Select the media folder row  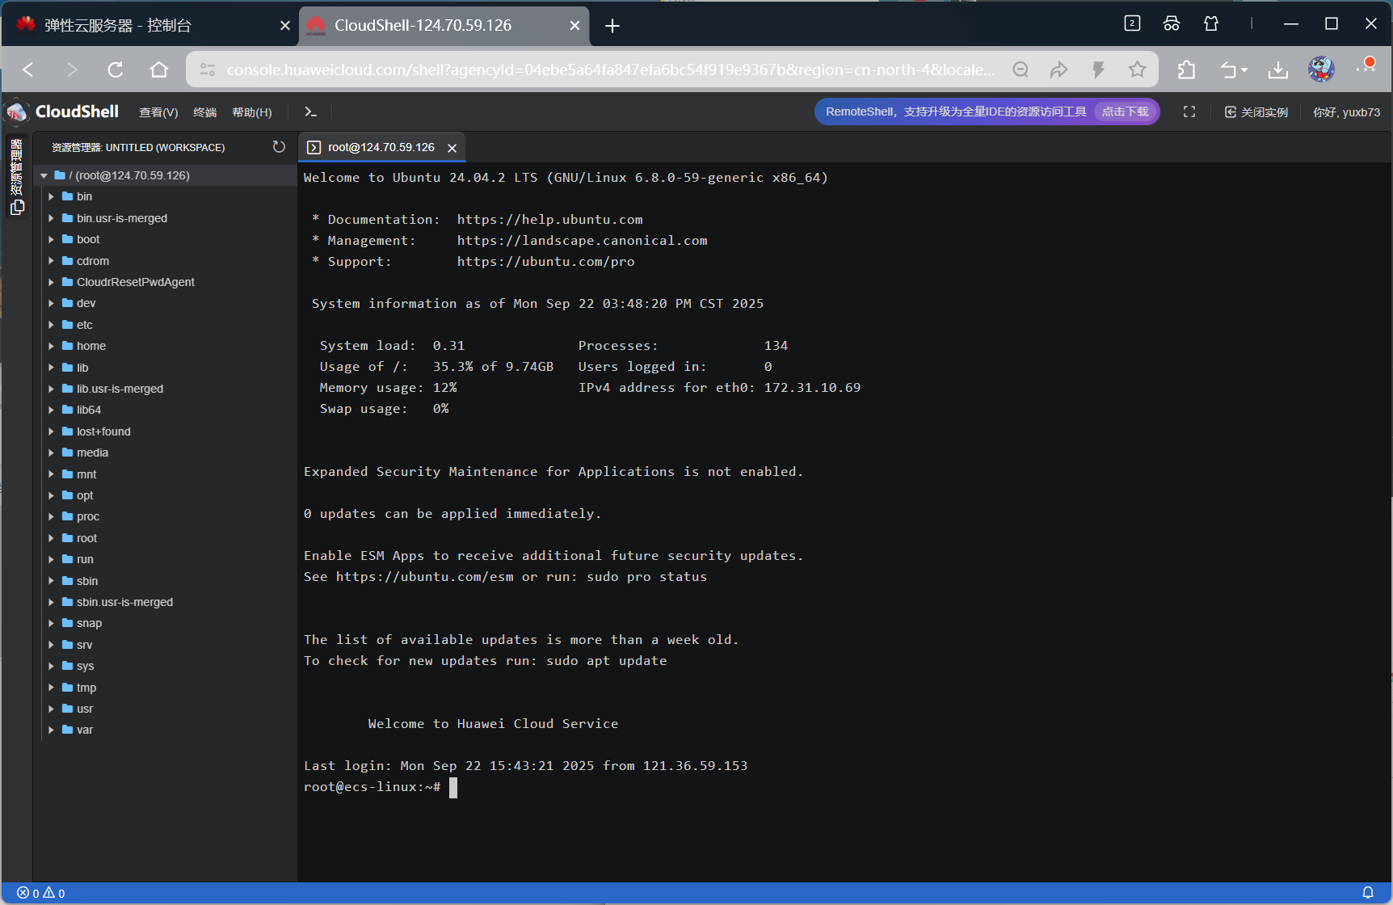(165, 452)
